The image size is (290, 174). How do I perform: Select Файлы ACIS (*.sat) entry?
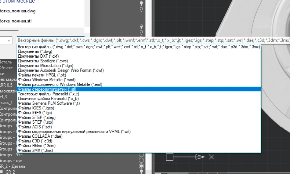35,127
